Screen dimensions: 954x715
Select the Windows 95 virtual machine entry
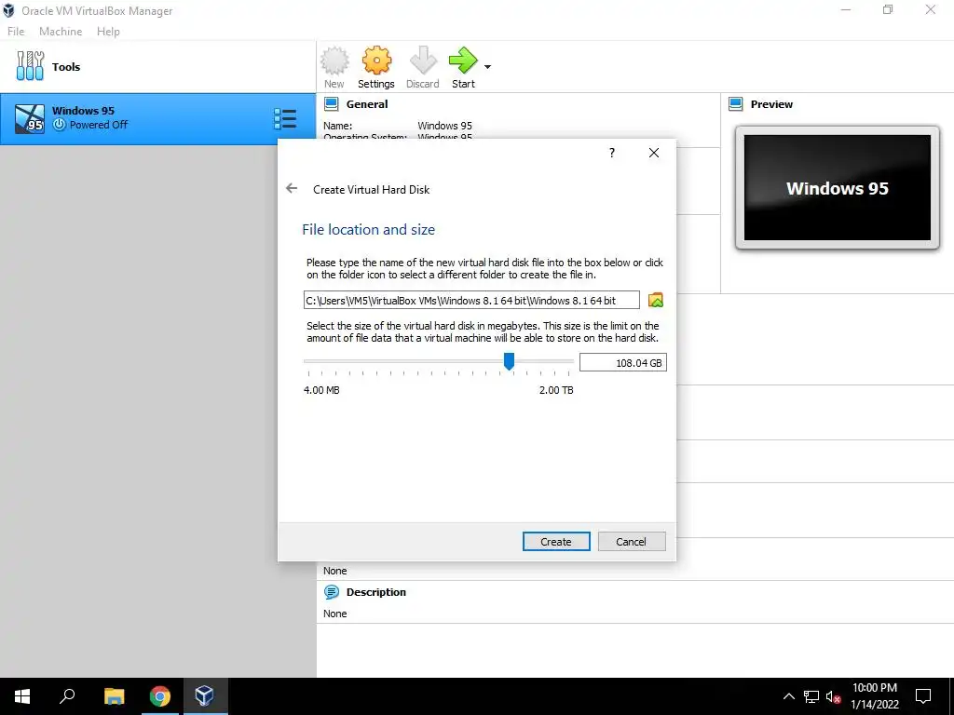click(158, 118)
